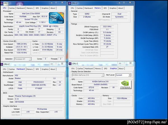Click the 44 clocks tRFC value
The height and width of the screenshot is (125, 168).
click(x=107, y=44)
